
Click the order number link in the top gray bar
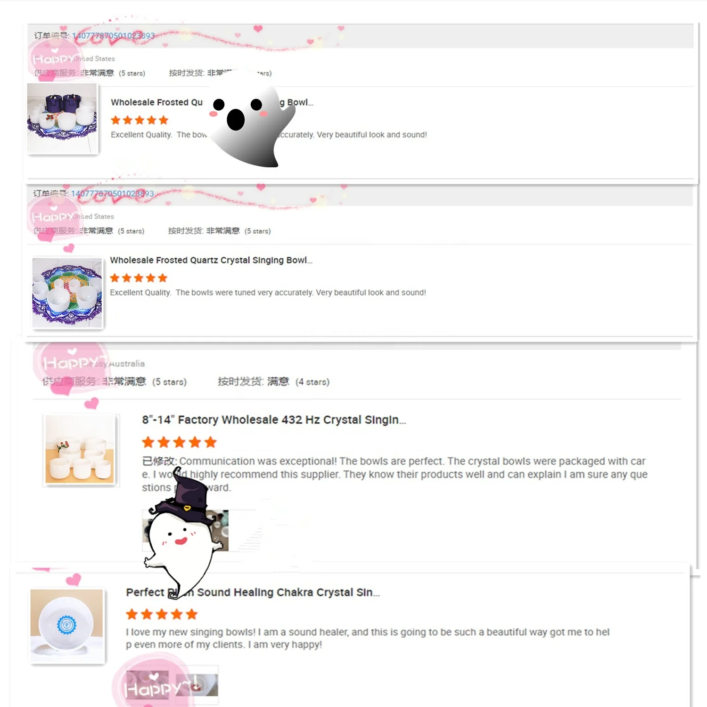point(113,36)
